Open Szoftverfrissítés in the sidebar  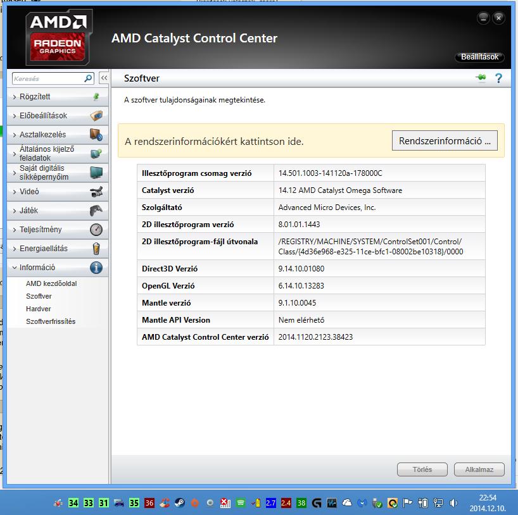pyautogui.click(x=51, y=321)
